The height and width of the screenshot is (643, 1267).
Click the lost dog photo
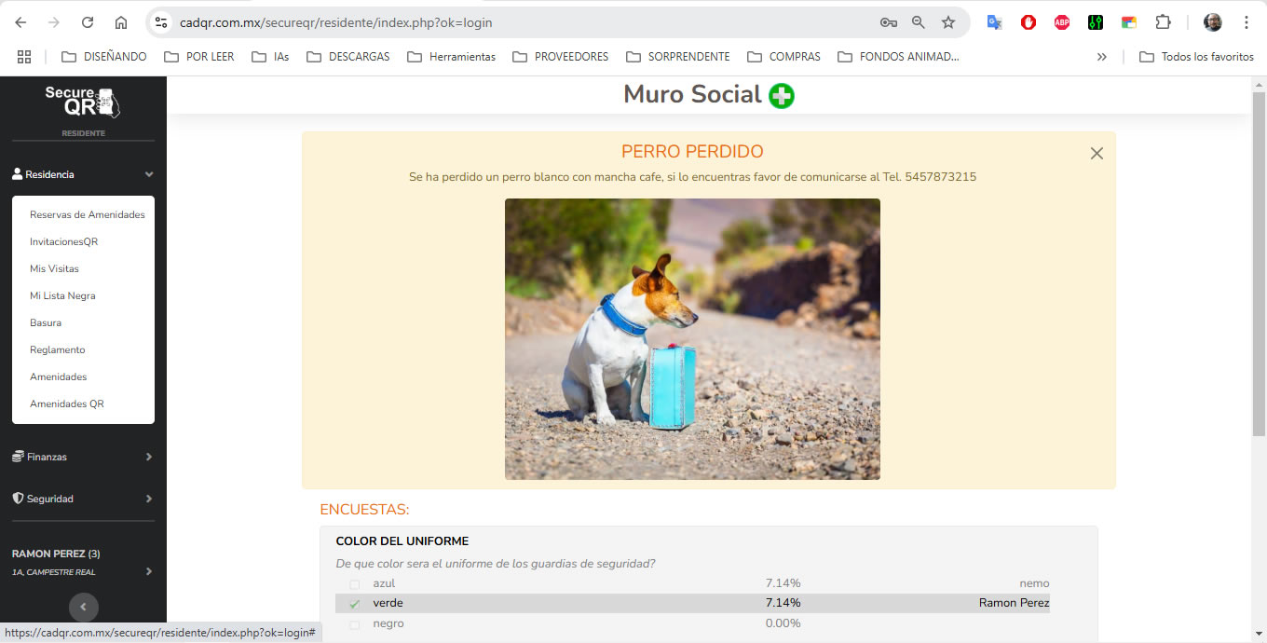point(692,339)
